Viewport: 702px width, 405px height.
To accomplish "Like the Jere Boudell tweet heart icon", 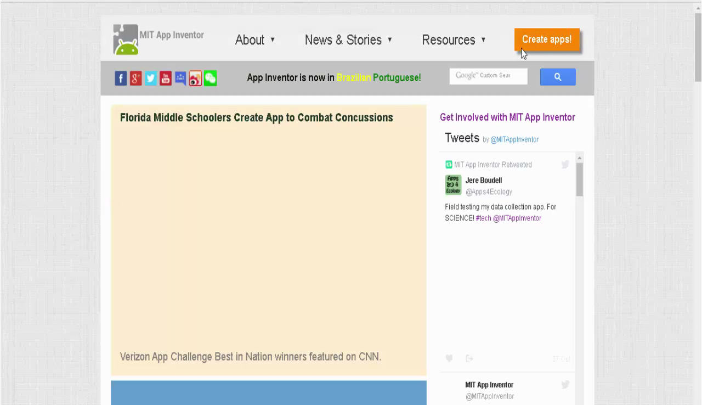I will point(449,358).
